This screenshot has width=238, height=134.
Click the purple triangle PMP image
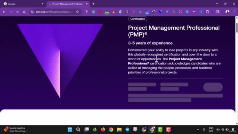[60, 61]
